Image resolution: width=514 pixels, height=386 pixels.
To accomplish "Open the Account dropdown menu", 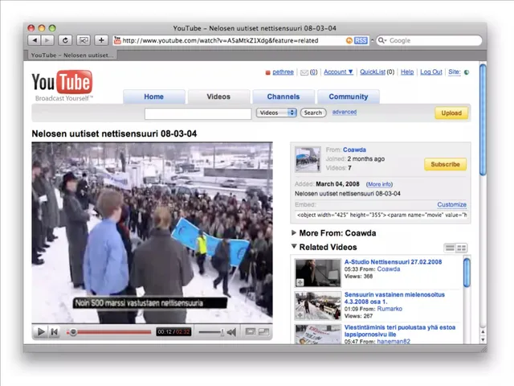I will pyautogui.click(x=338, y=72).
